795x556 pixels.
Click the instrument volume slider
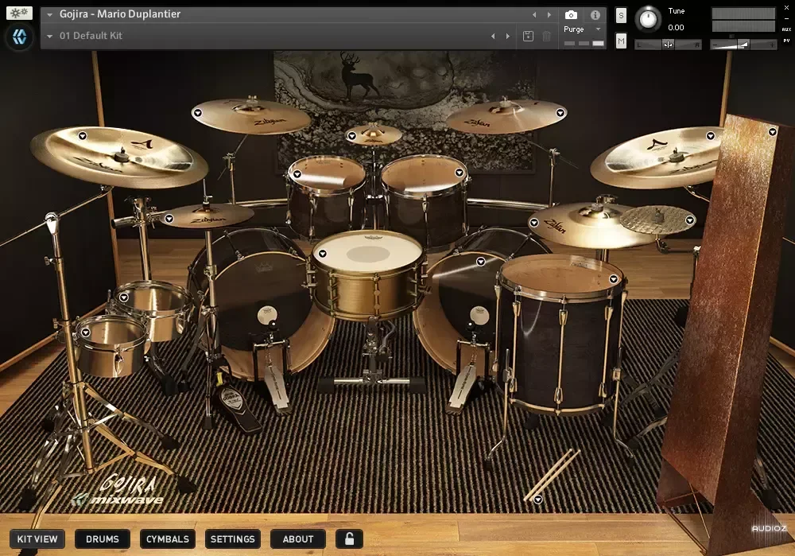coord(743,45)
